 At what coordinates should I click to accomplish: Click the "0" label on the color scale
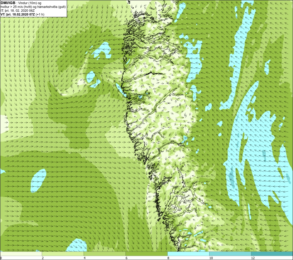pyautogui.click(x=1, y=258)
